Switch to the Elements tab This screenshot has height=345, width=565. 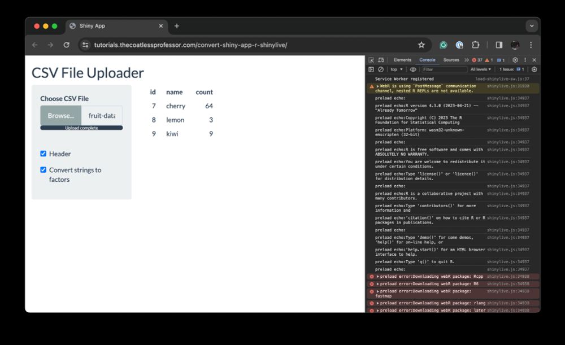(x=403, y=59)
